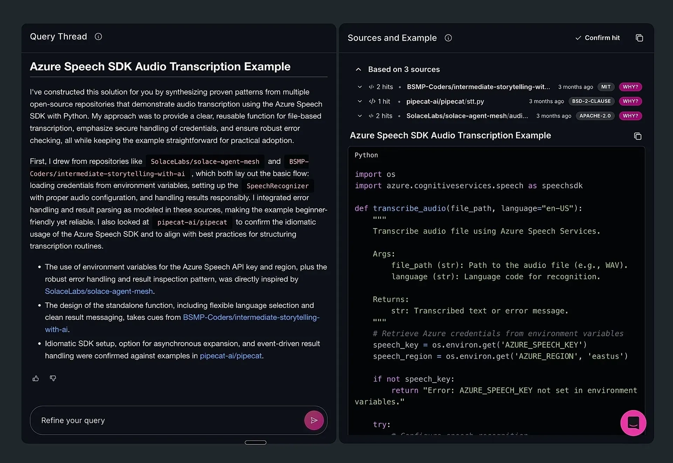Screen dimensions: 673x463
Task: Copy the Python code snippet
Action: (638, 136)
